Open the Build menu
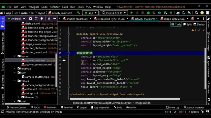Screen dimensions: 211x118 [x=65, y=7]
